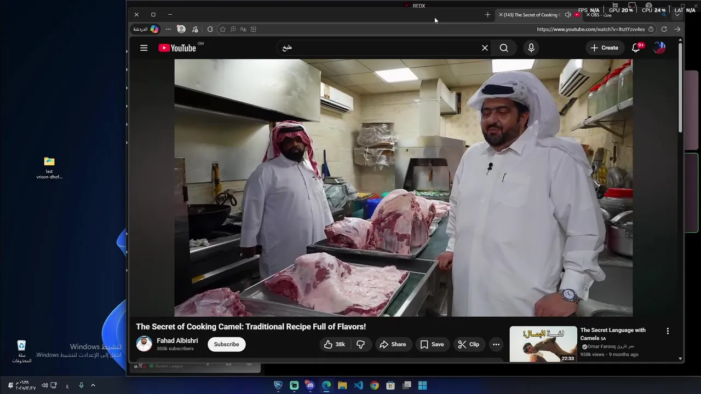Expand the browser tab list chevron
The height and width of the screenshot is (394, 701).
click(677, 15)
